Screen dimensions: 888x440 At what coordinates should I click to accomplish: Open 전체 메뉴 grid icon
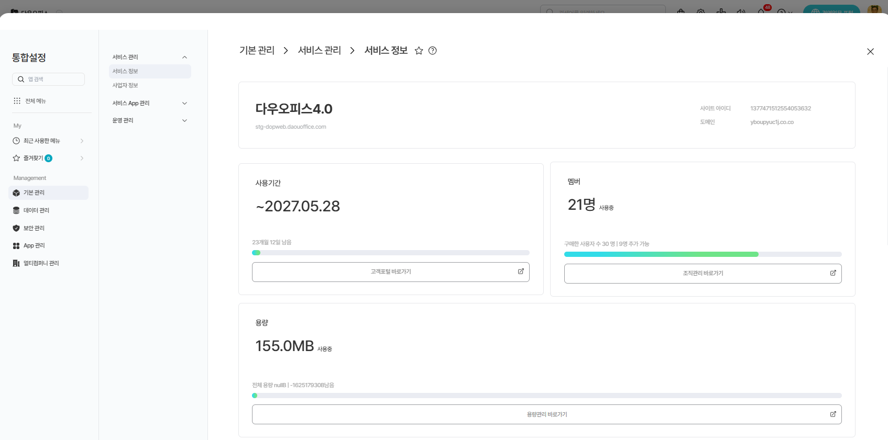tap(17, 101)
